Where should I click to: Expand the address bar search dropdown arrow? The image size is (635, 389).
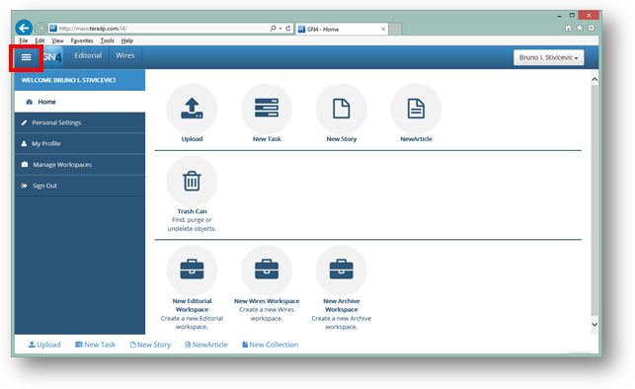click(x=280, y=29)
